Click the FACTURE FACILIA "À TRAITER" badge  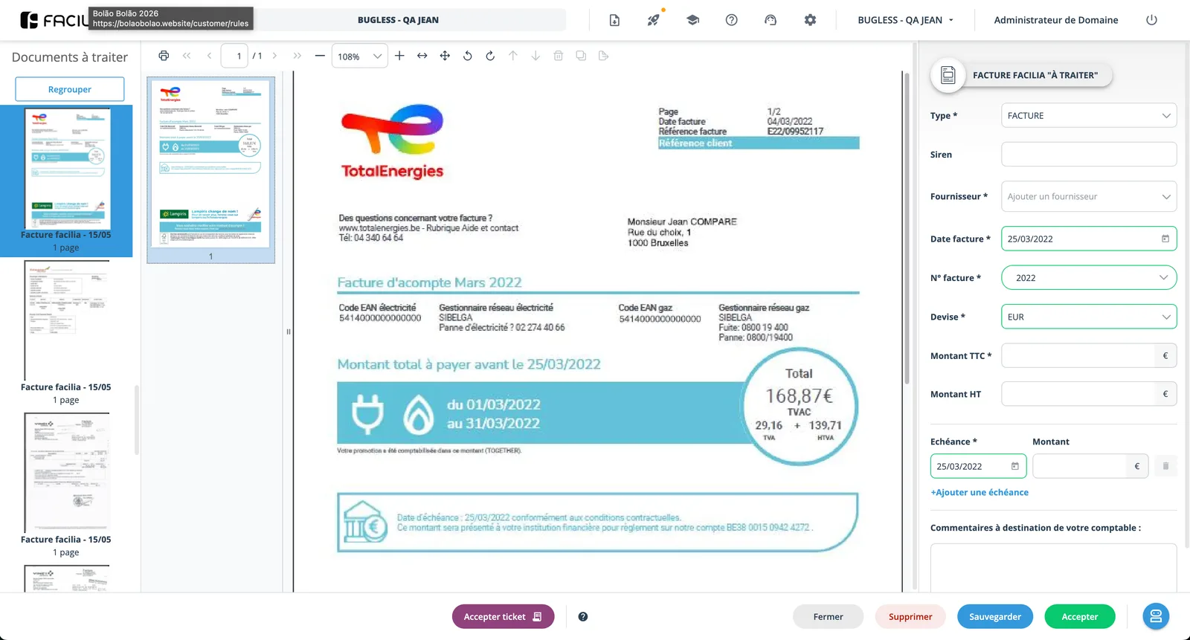tap(1022, 75)
